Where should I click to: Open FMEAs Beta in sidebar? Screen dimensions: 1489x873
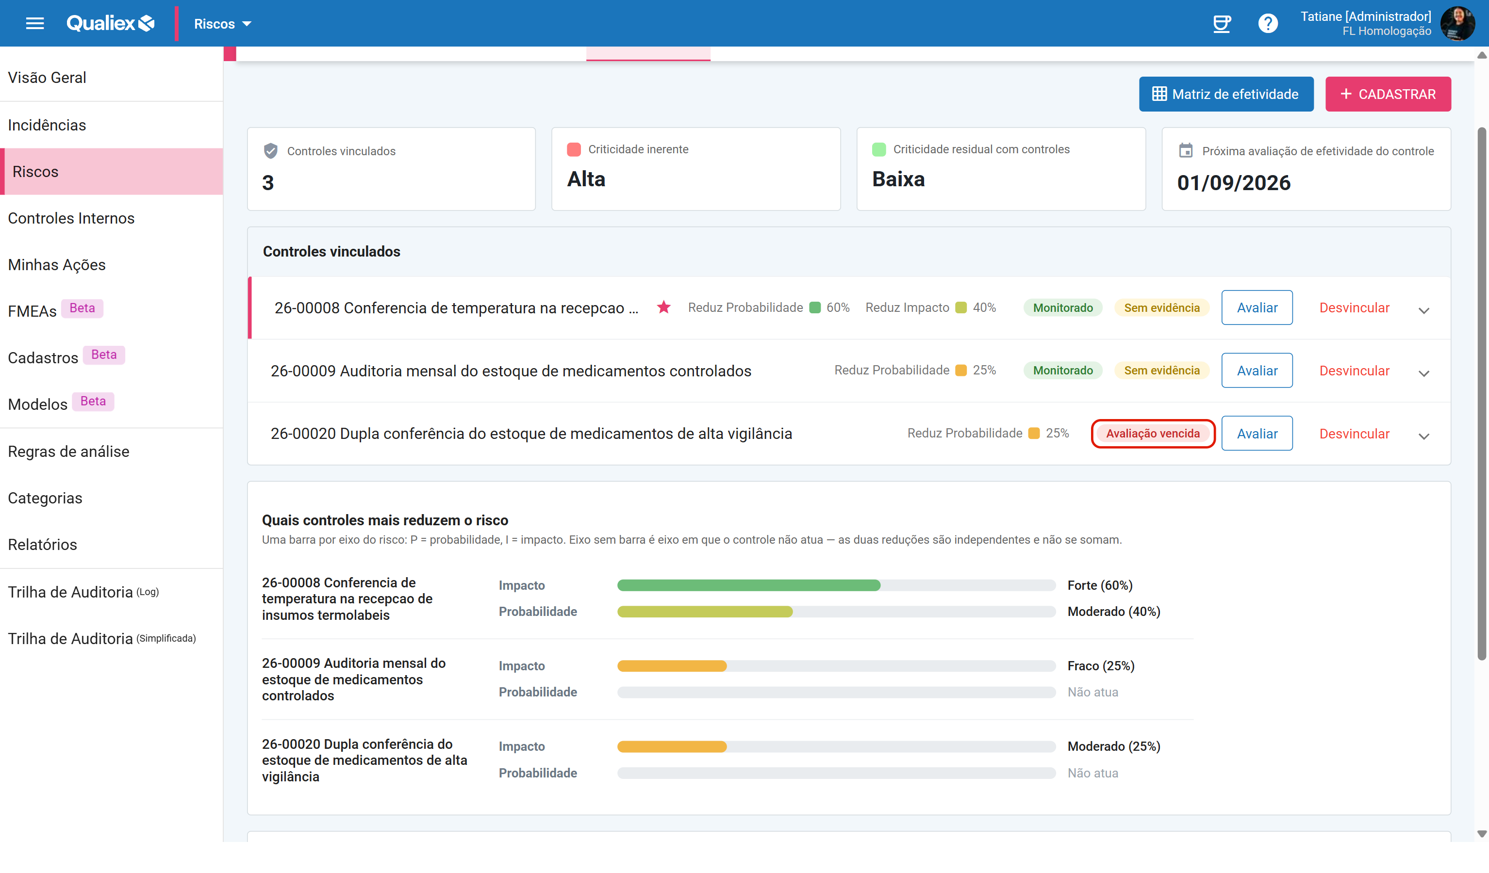pyautogui.click(x=112, y=311)
